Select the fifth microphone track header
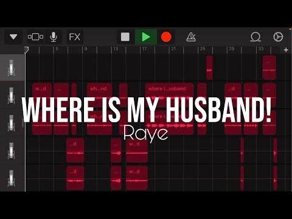The image size is (292, 219). pos(12,178)
